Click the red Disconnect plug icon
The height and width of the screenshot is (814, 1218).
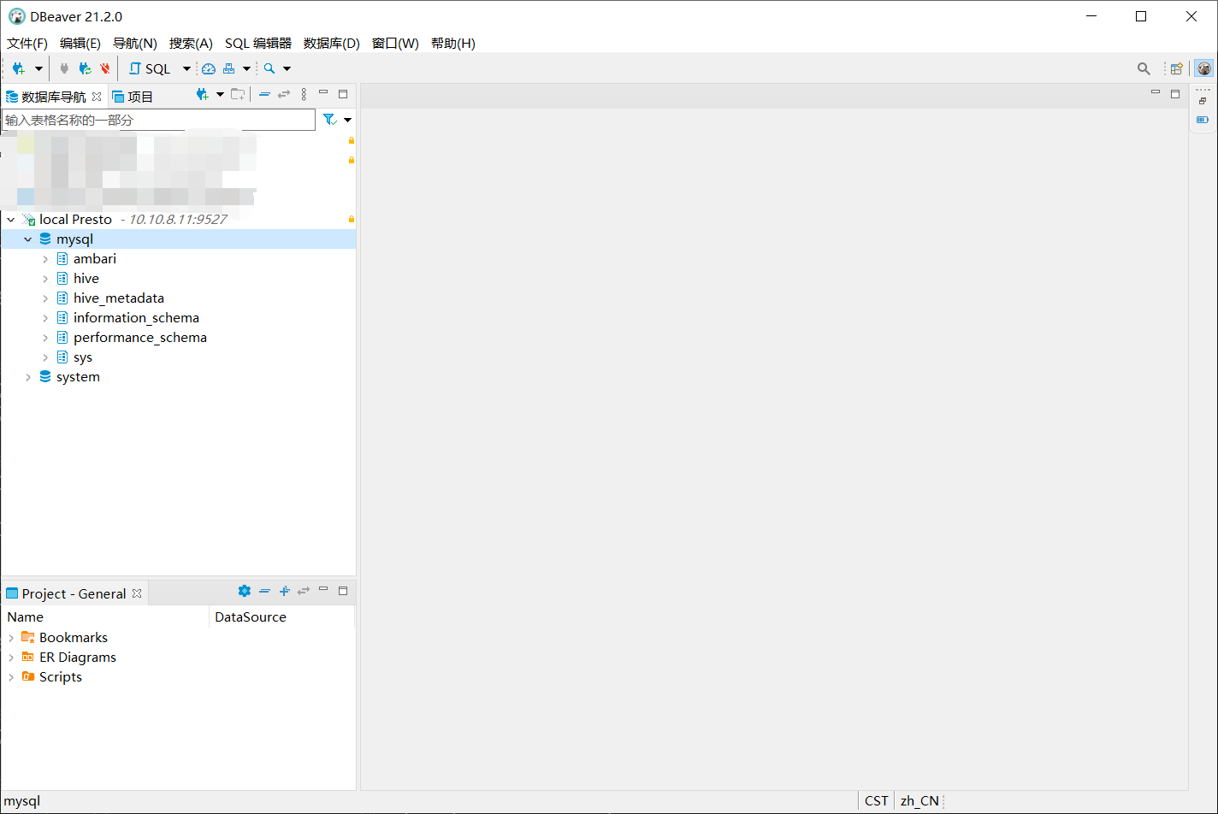click(x=105, y=68)
